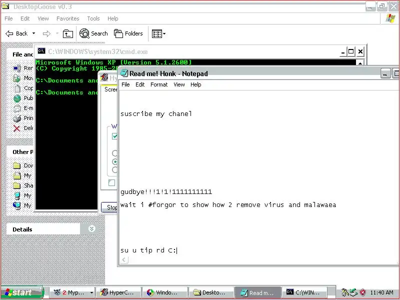Click the e-mail files task icon
This screenshot has width=400, height=300.
tap(17, 108)
